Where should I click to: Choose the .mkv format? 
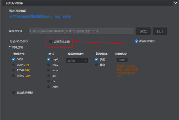(48, 87)
